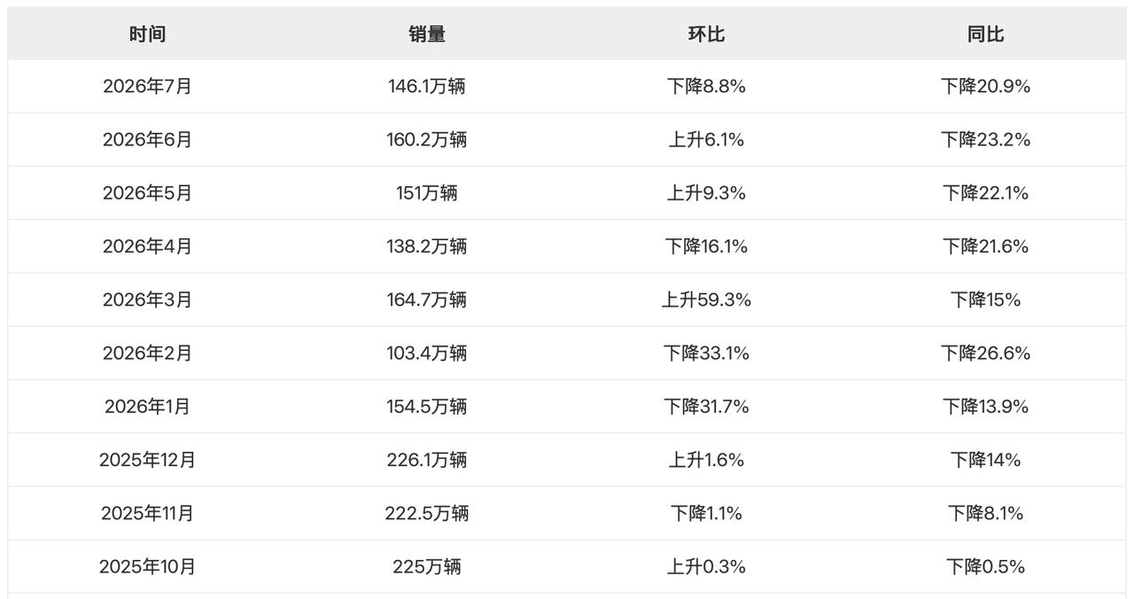Click the 2026年2月 date cell
Screen dimensions: 1134x599
click(x=147, y=354)
